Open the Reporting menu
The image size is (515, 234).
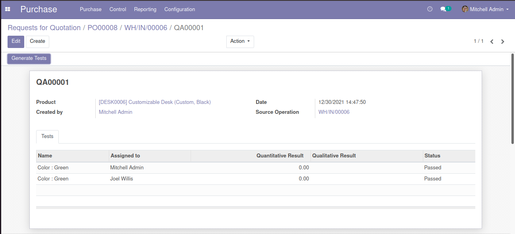tap(145, 9)
